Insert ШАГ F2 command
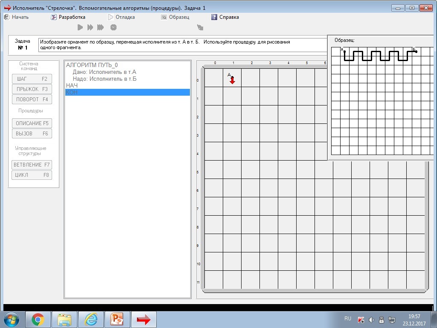The width and height of the screenshot is (437, 328). (32, 79)
